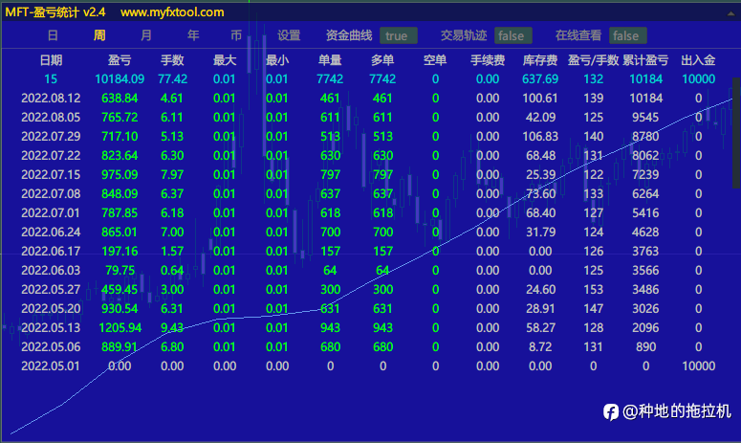Click profit-per-lot value 153

[593, 290]
